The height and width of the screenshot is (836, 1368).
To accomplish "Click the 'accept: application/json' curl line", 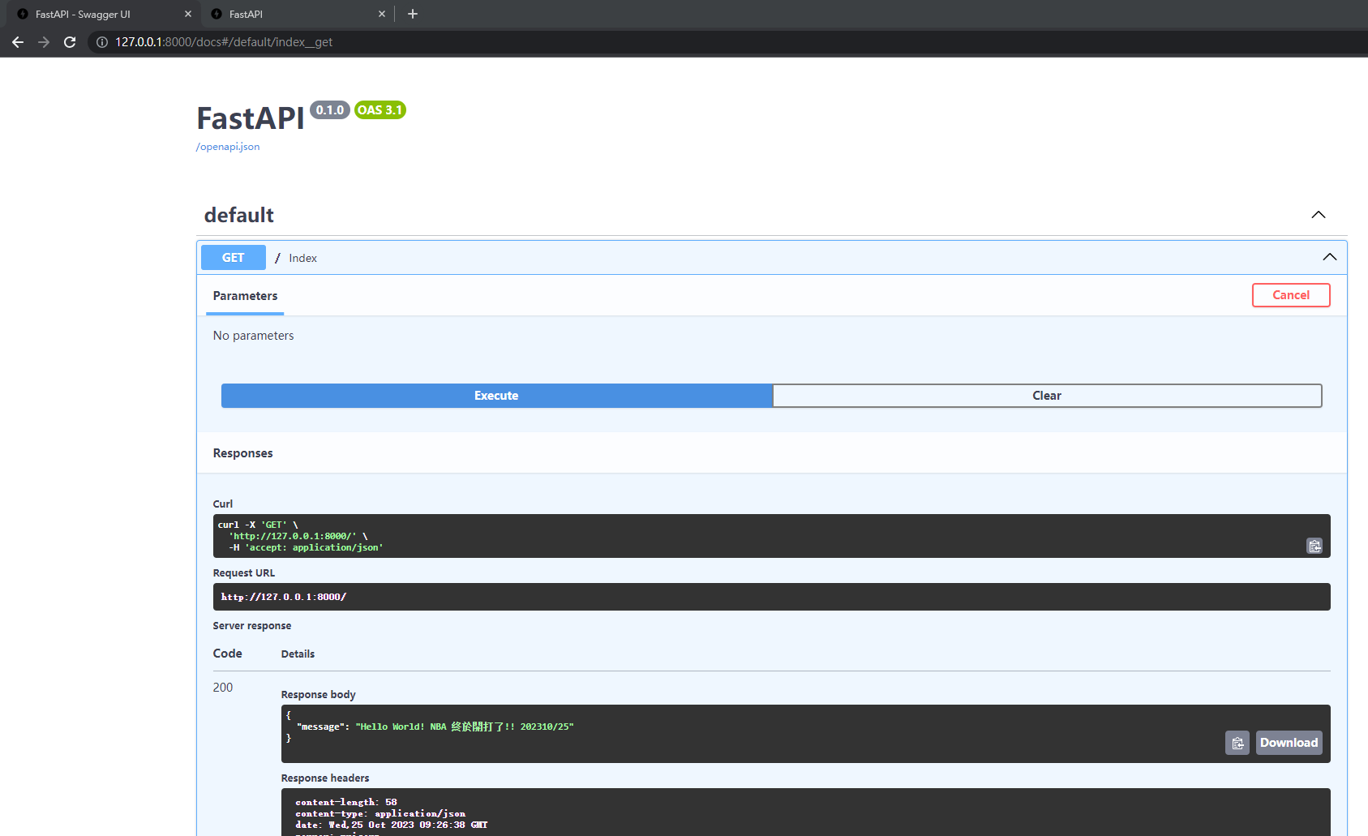I will [306, 547].
